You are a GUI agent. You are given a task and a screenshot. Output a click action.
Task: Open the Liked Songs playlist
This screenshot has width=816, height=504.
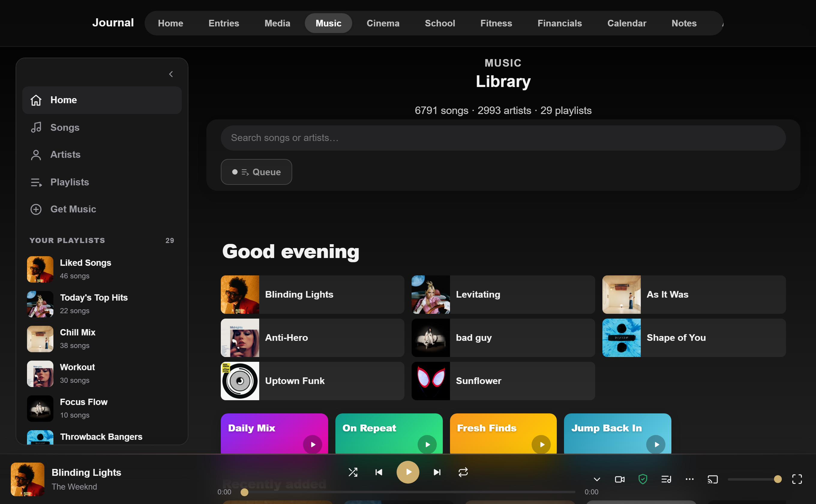pyautogui.click(x=102, y=269)
